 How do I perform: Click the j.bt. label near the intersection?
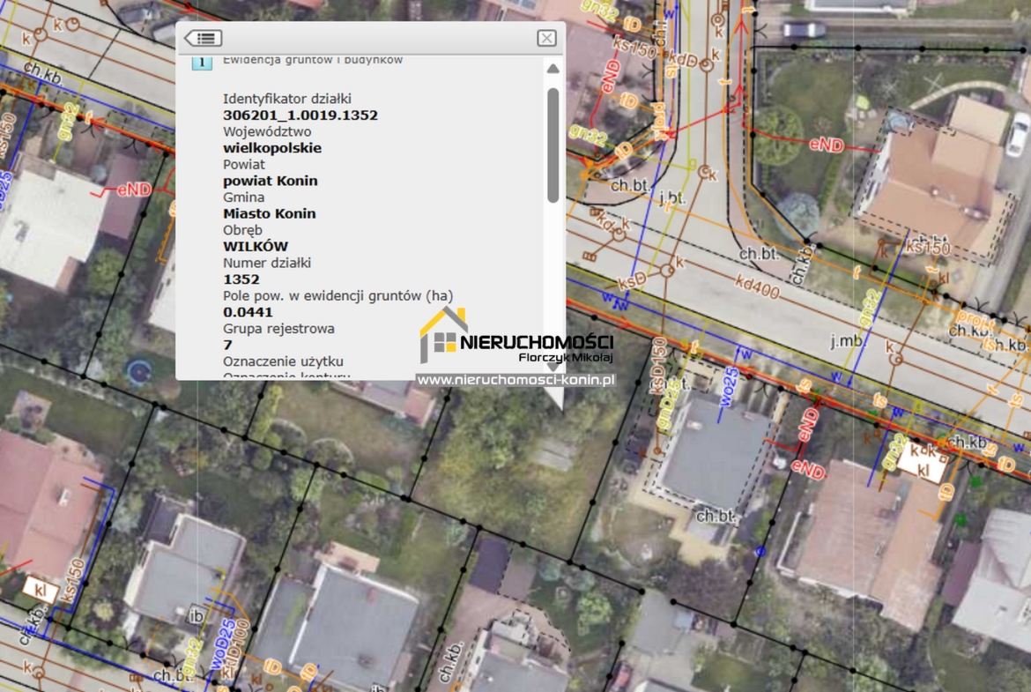(671, 197)
